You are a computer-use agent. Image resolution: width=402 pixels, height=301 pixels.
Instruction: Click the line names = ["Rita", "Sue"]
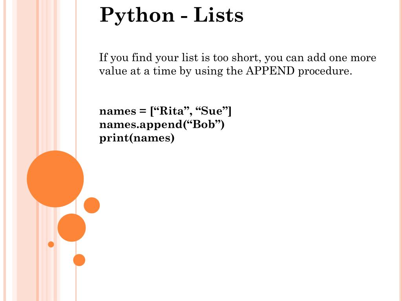[165, 111]
